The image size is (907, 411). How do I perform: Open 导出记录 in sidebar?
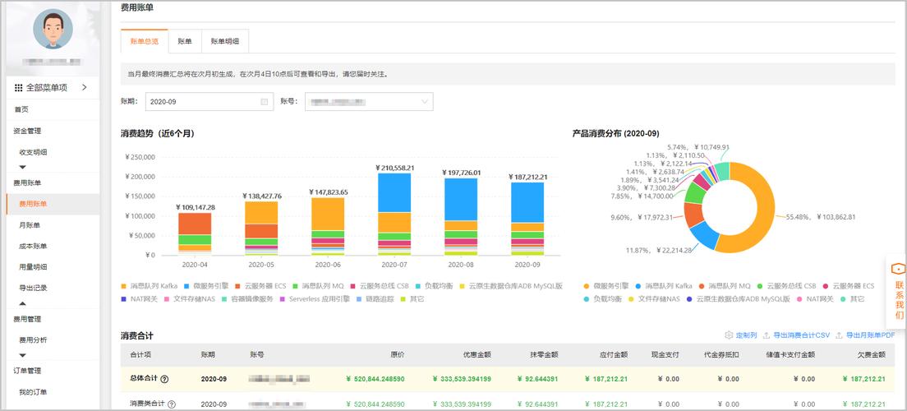tap(33, 288)
